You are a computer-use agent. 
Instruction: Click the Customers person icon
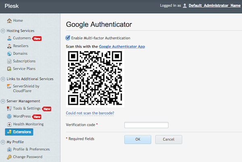(9, 38)
